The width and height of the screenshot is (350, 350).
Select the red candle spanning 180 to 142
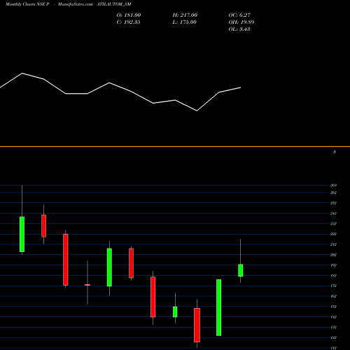[153, 297]
